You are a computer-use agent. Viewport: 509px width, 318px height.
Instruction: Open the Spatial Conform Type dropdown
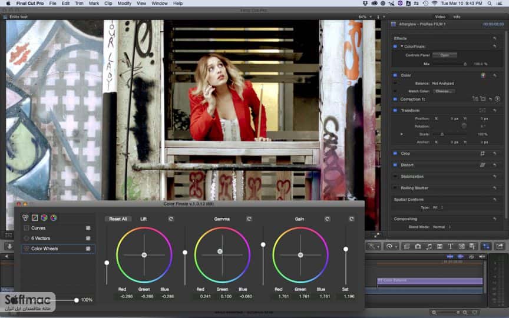tap(438, 207)
